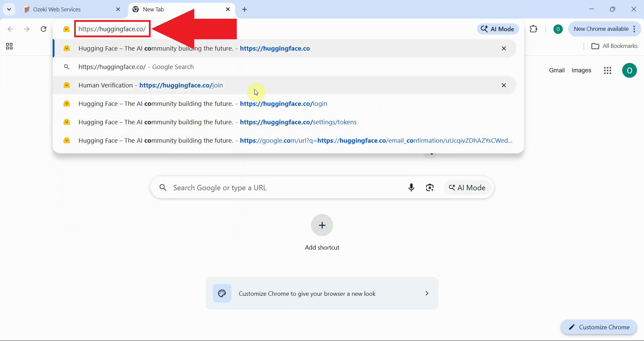
Task: Expand the Customize Chrome card chevron
Action: click(427, 293)
